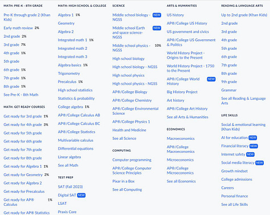Select LSAT test prep
The width and height of the screenshot is (270, 215).
coord(62,204)
